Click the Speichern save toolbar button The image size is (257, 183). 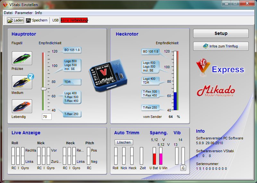click(x=37, y=20)
